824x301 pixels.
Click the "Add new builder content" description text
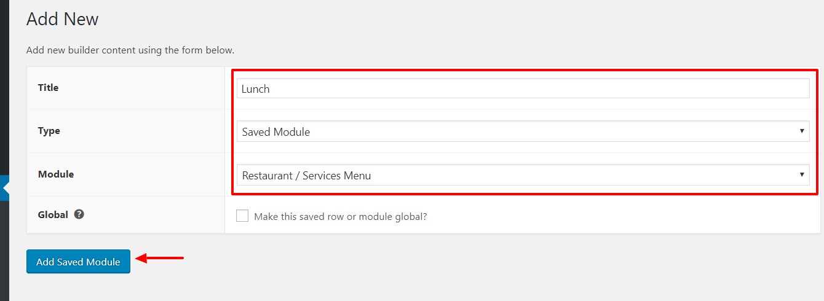click(x=130, y=50)
